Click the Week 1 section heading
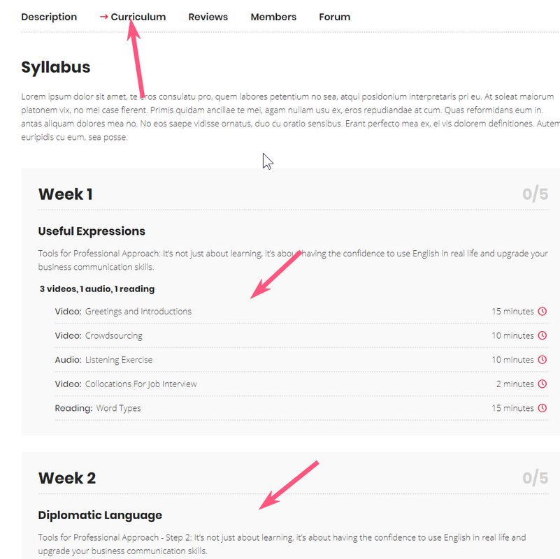560x559 pixels. (65, 194)
